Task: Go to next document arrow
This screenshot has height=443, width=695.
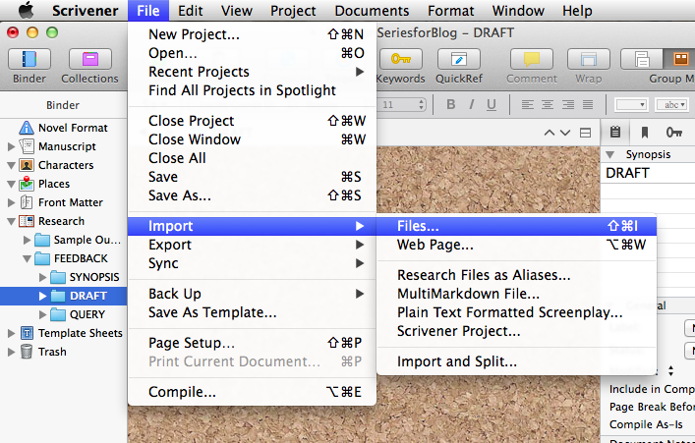Action: click(564, 133)
